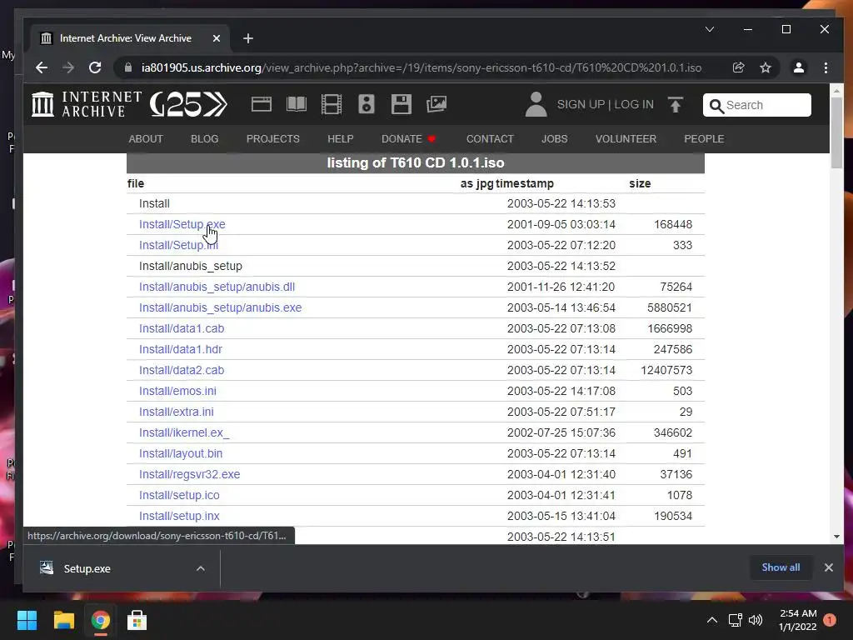Show hidden system tray icons

point(711,620)
